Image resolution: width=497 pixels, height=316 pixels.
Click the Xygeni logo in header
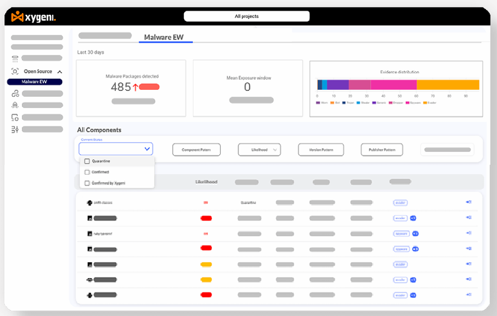coord(33,17)
